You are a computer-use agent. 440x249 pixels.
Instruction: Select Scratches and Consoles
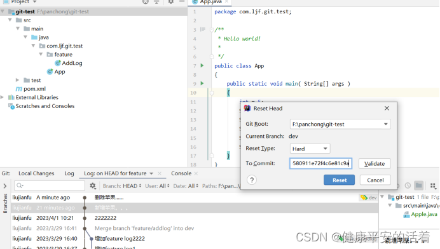41,106
